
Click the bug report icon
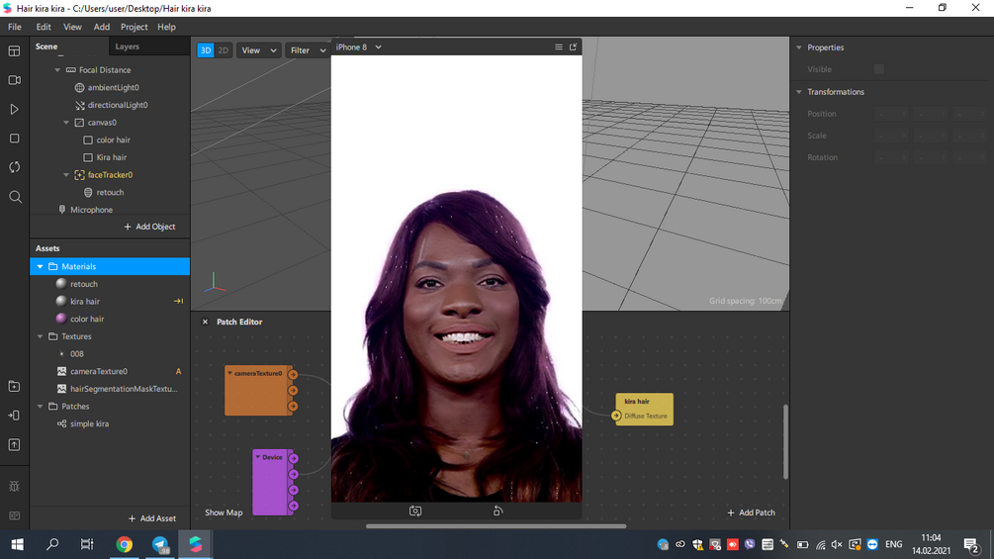(x=14, y=486)
